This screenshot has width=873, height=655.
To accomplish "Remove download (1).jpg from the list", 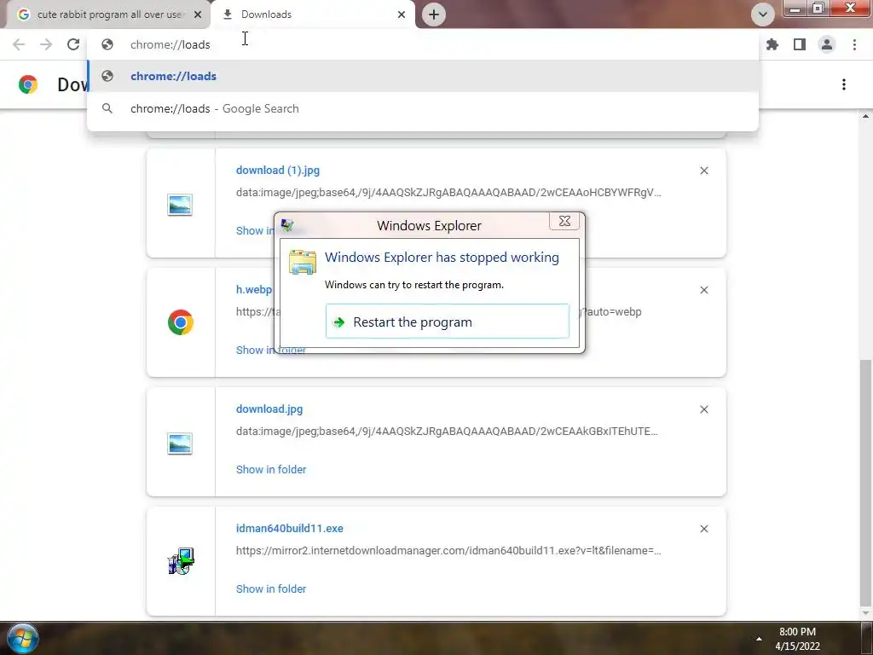I will pyautogui.click(x=704, y=171).
